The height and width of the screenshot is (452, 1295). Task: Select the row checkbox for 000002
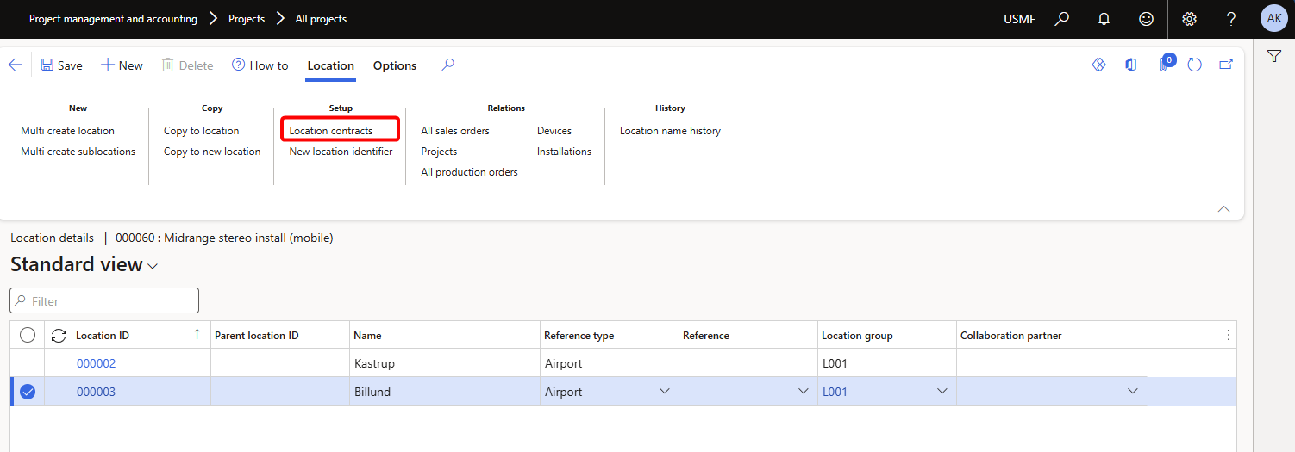(28, 363)
